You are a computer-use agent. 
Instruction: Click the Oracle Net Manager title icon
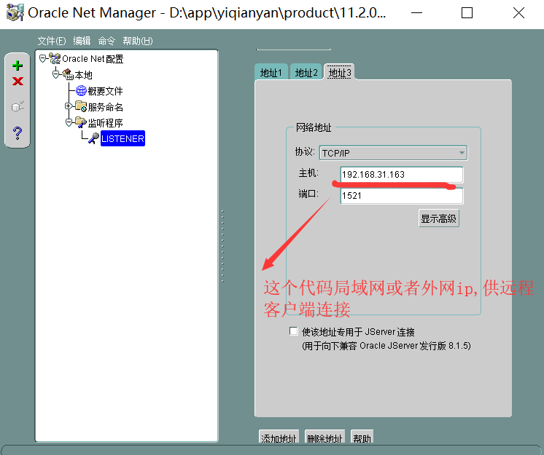pyautogui.click(x=15, y=12)
